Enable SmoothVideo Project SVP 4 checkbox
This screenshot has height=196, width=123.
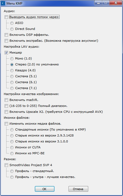pos(6,165)
